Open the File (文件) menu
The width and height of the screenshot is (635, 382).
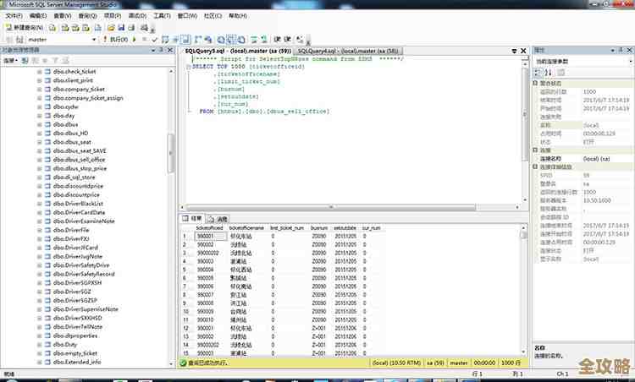click(13, 16)
